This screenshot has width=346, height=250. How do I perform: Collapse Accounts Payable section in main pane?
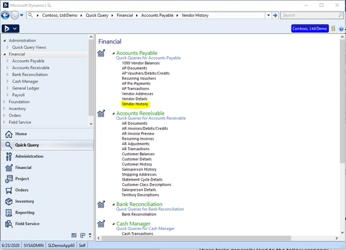tap(114, 53)
